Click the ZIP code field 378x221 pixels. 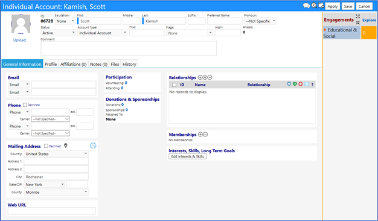tap(77, 185)
